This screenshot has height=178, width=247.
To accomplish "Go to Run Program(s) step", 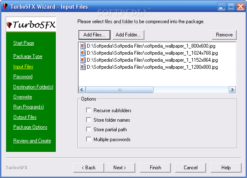I will pyautogui.click(x=29, y=107).
